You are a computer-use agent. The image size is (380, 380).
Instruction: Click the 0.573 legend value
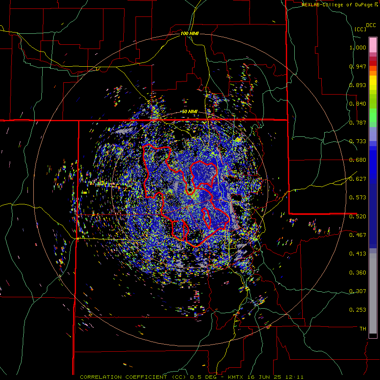(358, 198)
